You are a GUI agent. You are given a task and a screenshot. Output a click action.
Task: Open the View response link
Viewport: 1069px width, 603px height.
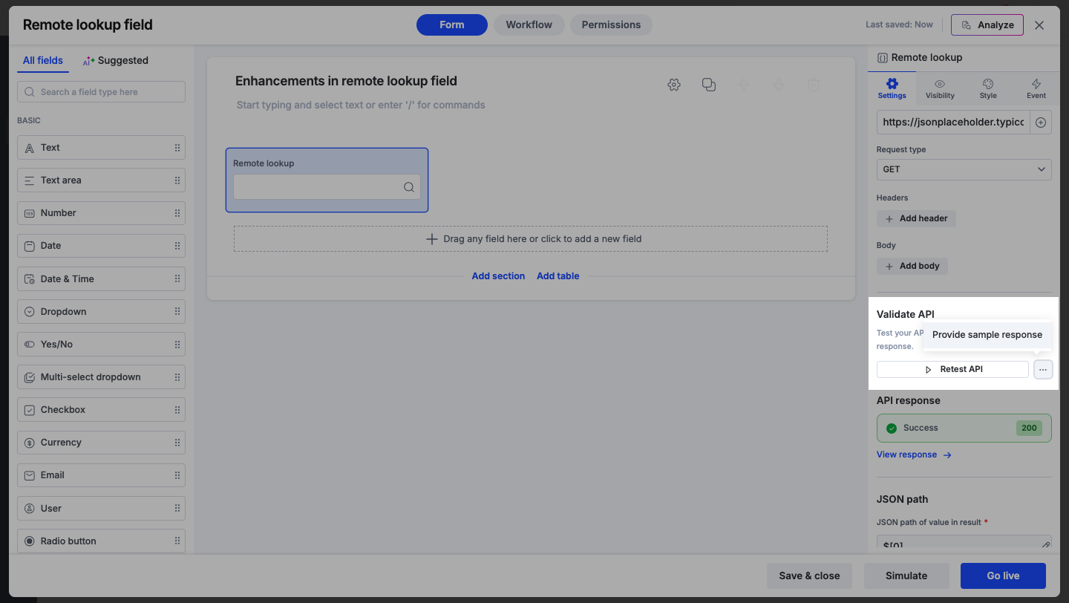914,454
